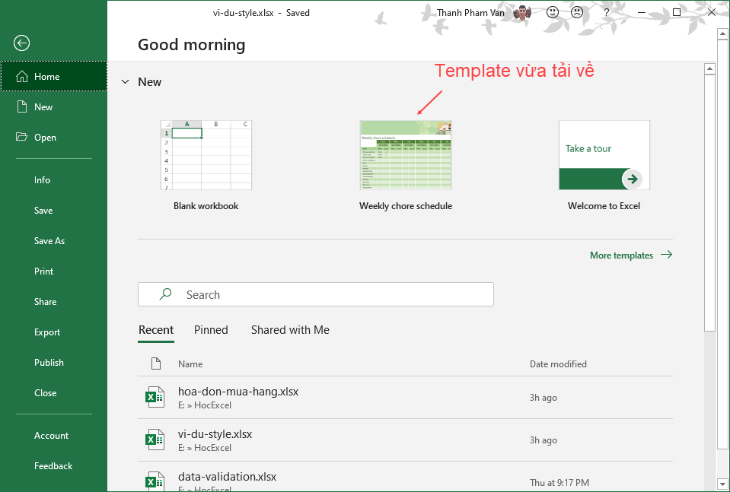
Task: Click the Excel icon beside data-validation.xlsx
Action: coord(155,481)
